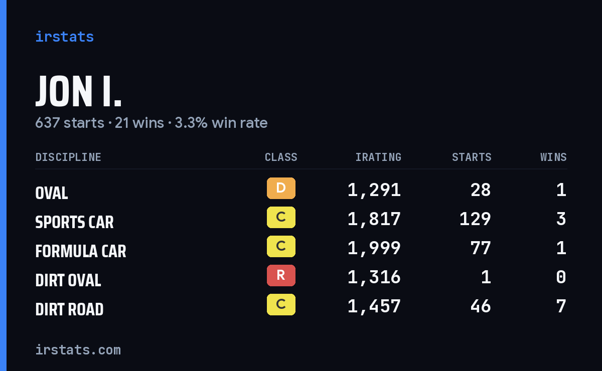This screenshot has width=602, height=371.
Task: Click the yellow C badge in Dirt Road row
Action: (x=281, y=305)
